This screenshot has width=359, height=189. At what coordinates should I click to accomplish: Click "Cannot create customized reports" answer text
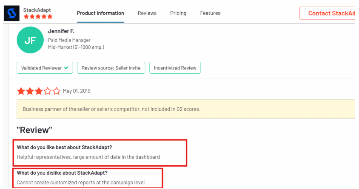tap(80, 183)
